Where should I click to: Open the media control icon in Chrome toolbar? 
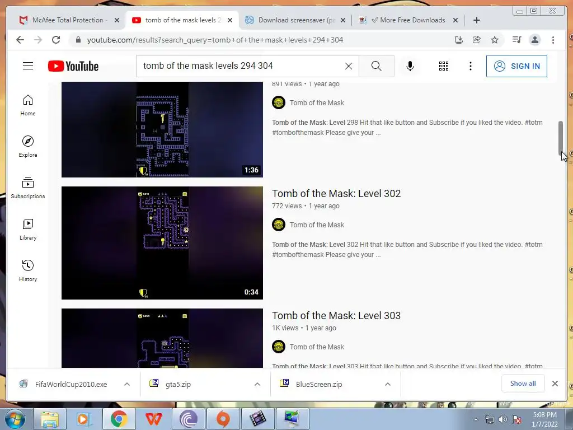click(516, 40)
